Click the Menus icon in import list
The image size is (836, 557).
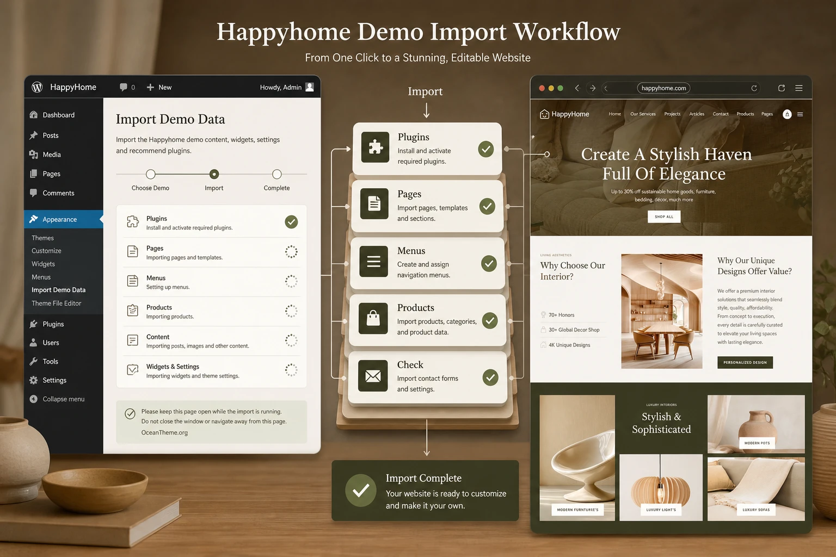pos(133,281)
